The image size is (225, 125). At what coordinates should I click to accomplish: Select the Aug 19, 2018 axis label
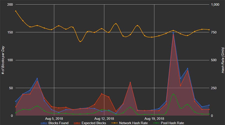(154, 119)
